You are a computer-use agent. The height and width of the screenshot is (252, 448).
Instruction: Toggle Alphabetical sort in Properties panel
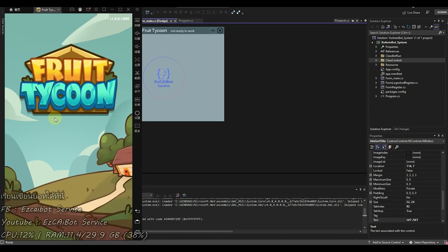378,147
